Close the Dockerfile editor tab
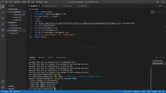This screenshot has height=93, width=166. click(39, 6)
